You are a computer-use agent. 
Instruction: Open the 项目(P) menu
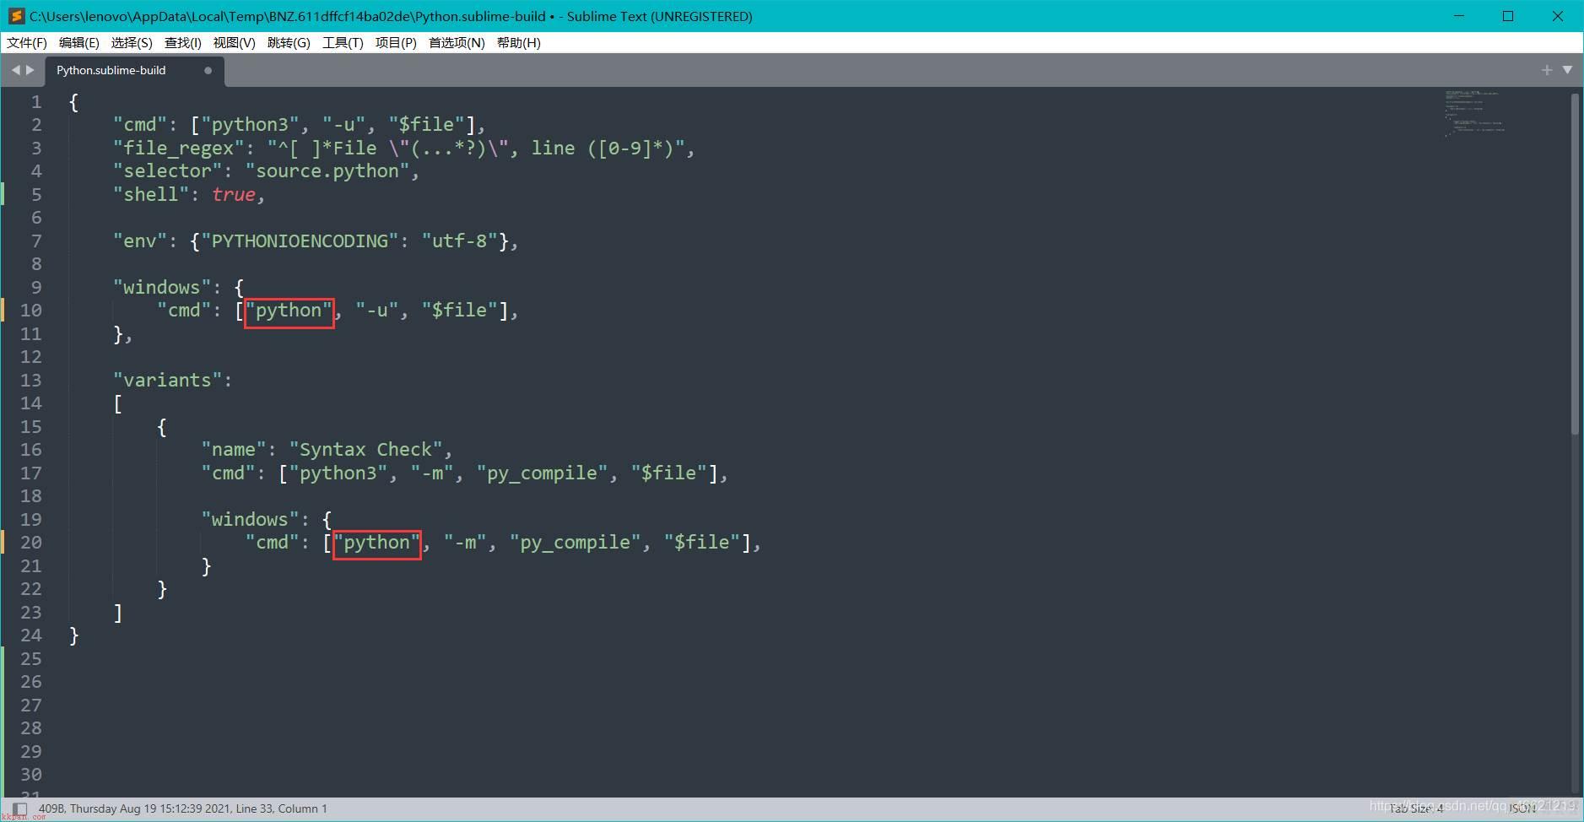coord(396,42)
